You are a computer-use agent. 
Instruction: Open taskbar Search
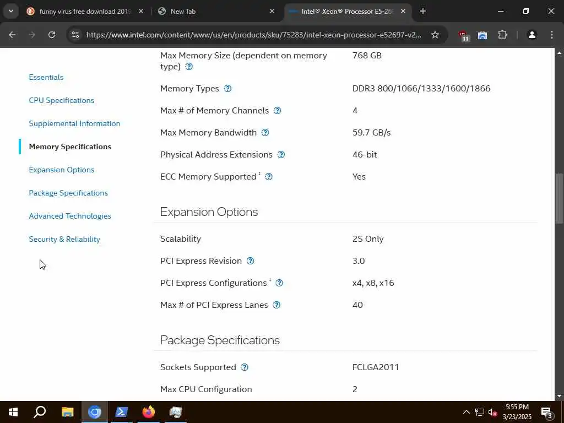(x=40, y=412)
